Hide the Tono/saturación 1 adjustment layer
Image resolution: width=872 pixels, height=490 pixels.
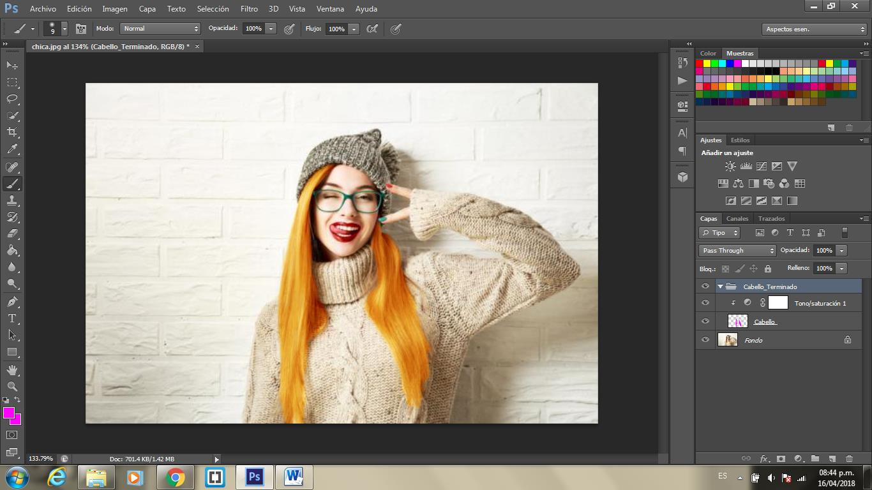point(705,303)
